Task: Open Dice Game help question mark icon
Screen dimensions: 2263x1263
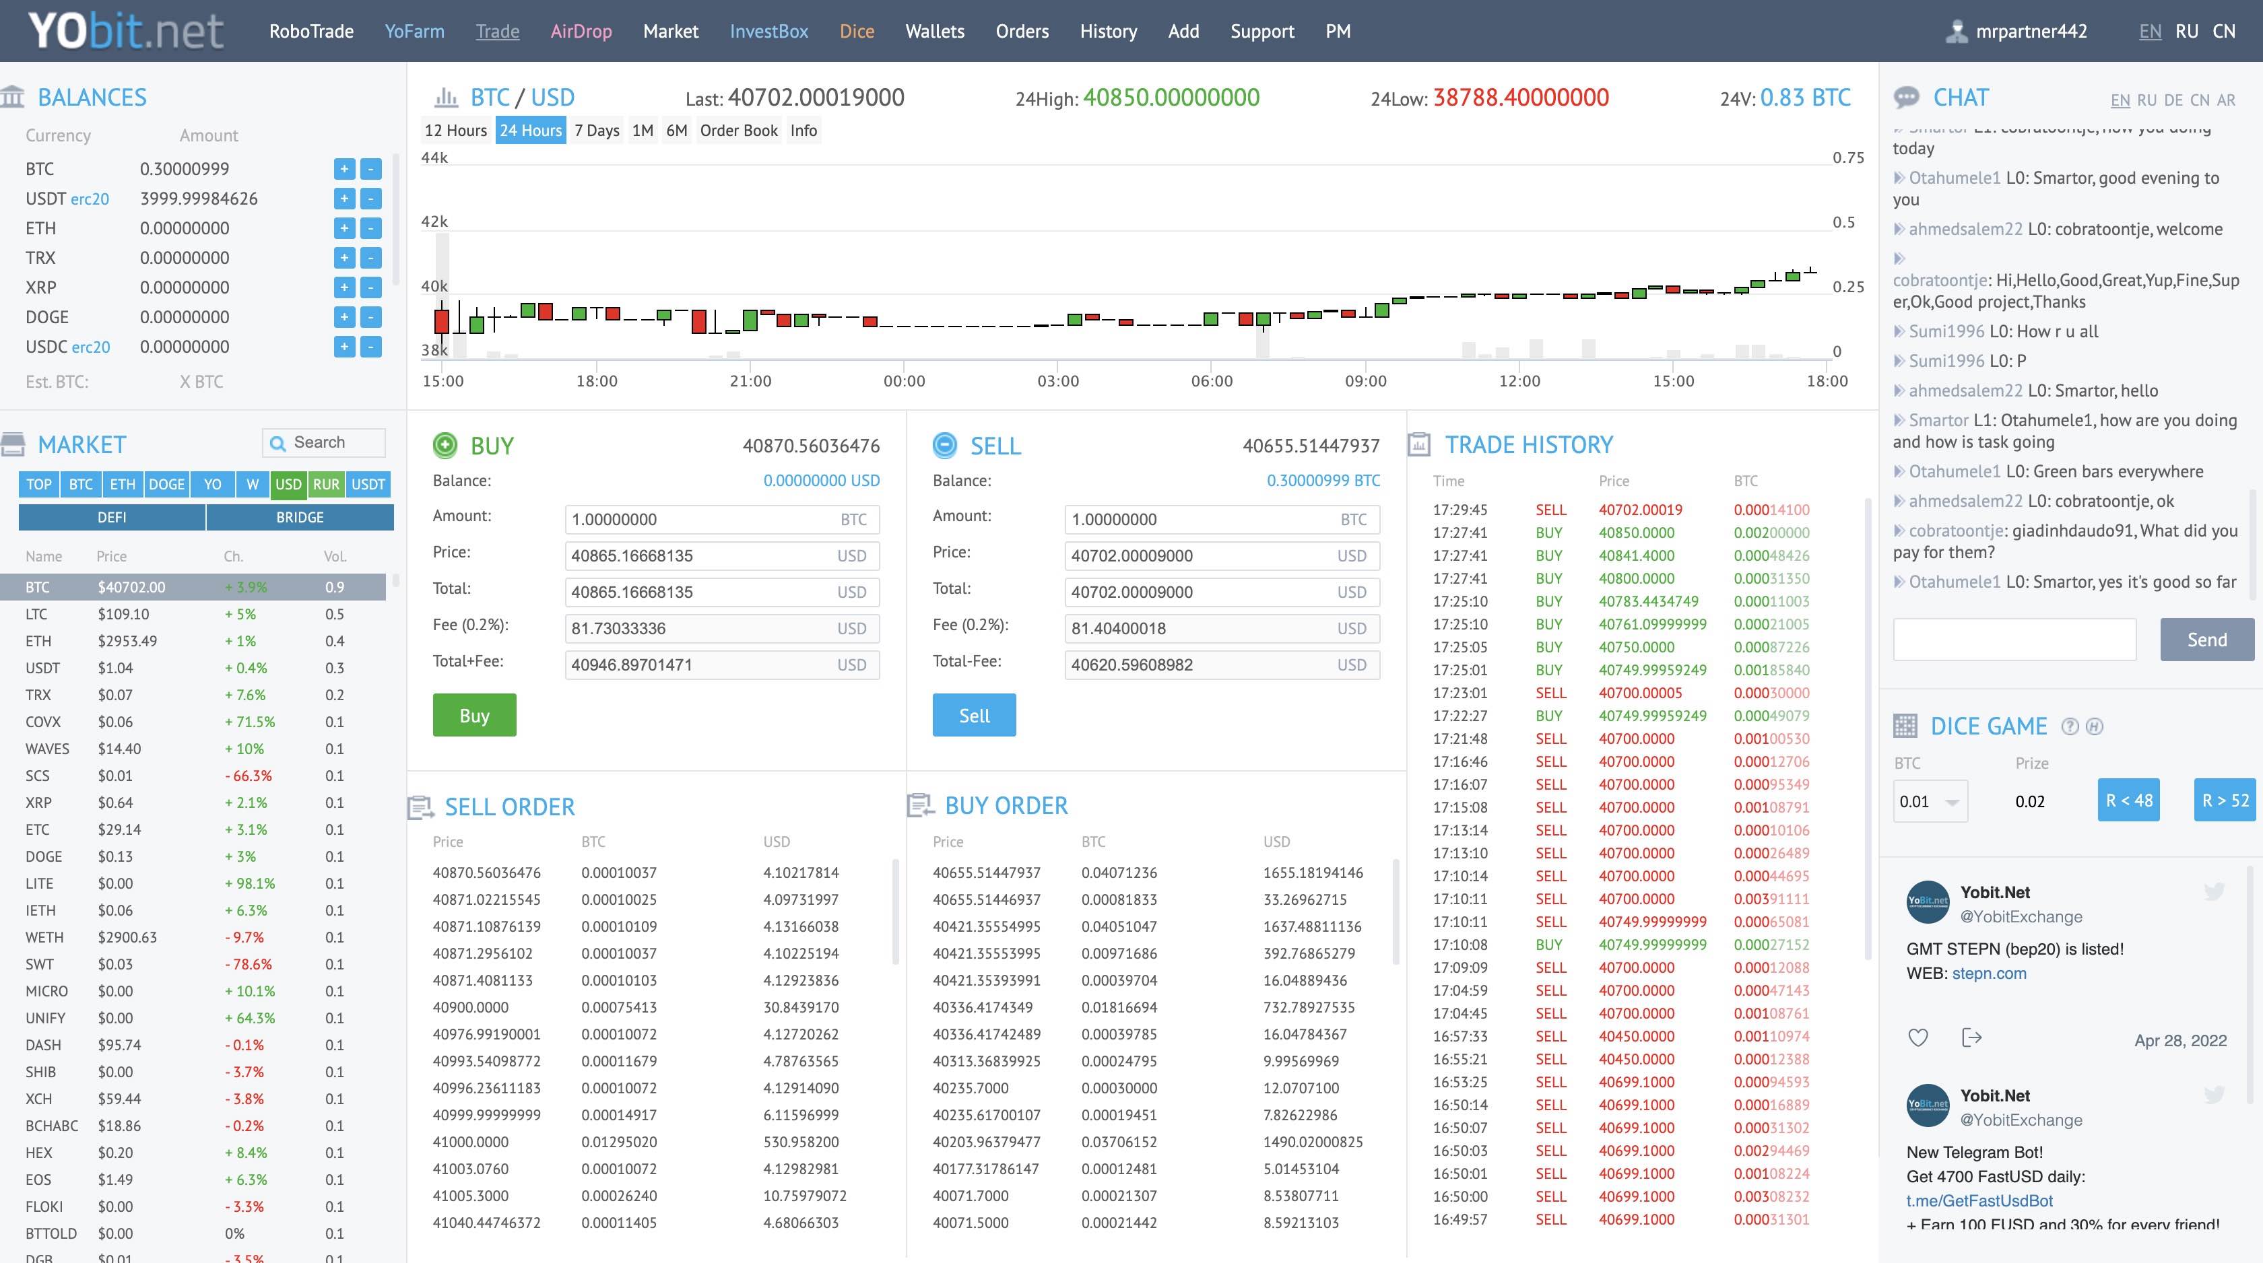Action: point(2070,726)
